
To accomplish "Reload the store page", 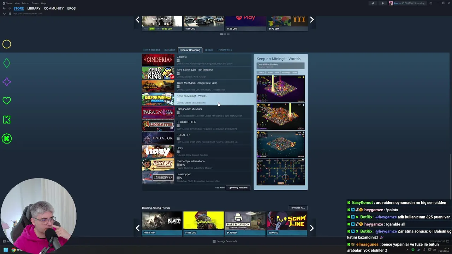I will tap(4, 13).
